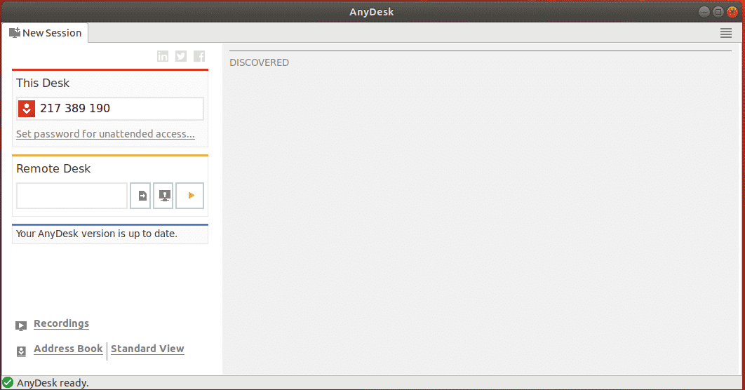Switch to Standard View
The height and width of the screenshot is (390, 745).
pos(147,349)
